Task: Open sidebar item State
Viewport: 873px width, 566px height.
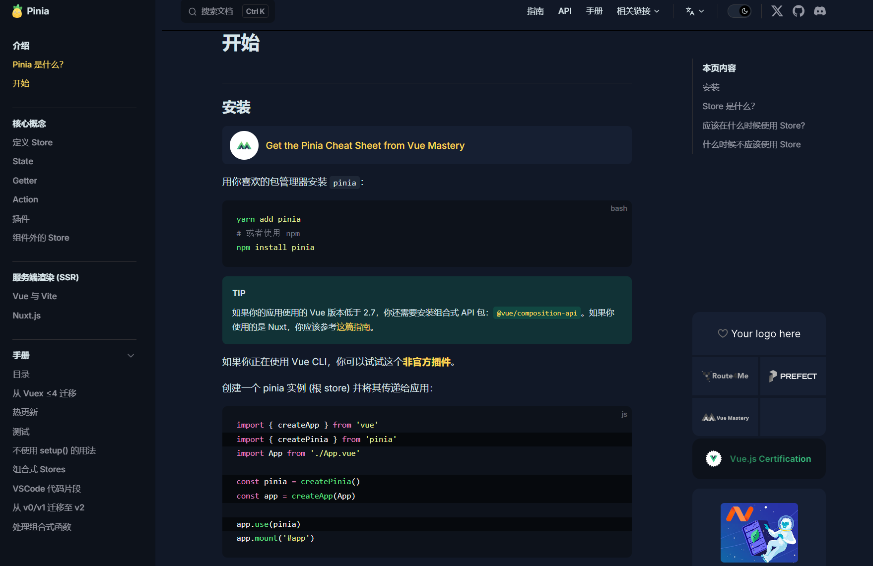Action: [x=23, y=161]
